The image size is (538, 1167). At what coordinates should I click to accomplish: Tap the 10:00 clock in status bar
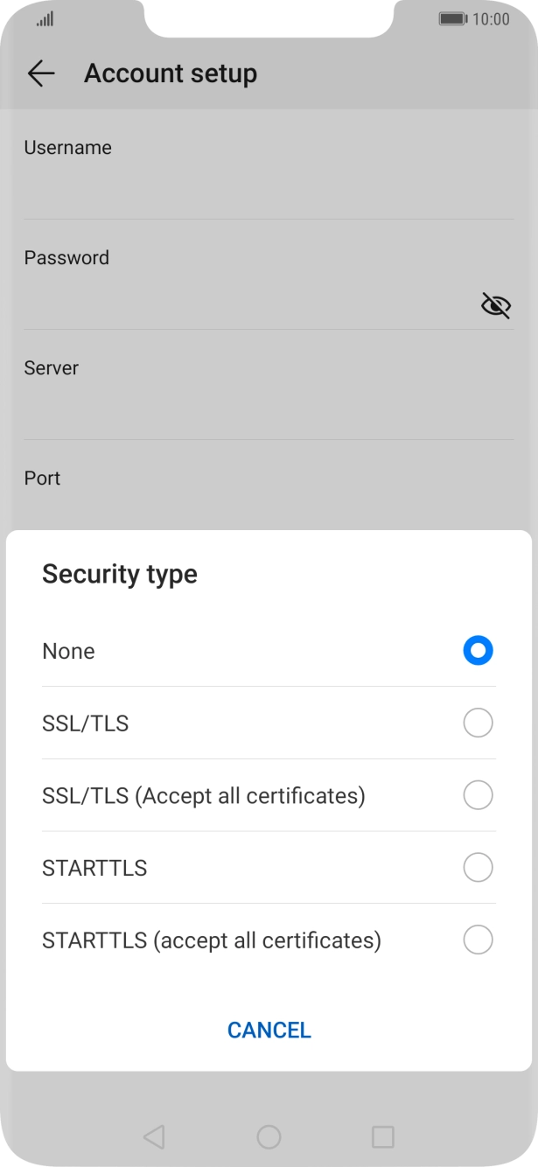[x=491, y=19]
